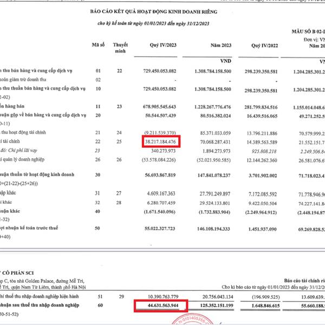325x325 pixels.
Task: Select operating profit value 56.693.867.819
Action: point(160,175)
